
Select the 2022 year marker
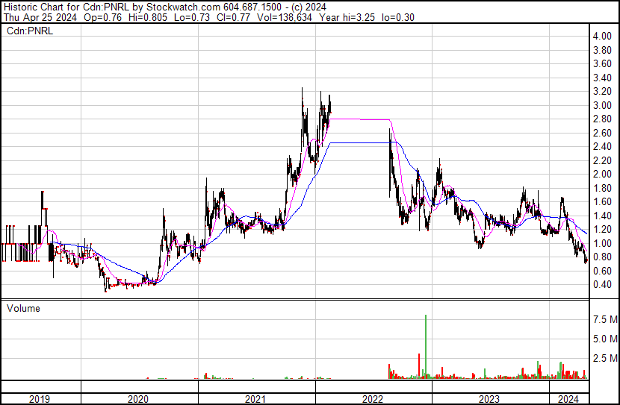[373, 400]
